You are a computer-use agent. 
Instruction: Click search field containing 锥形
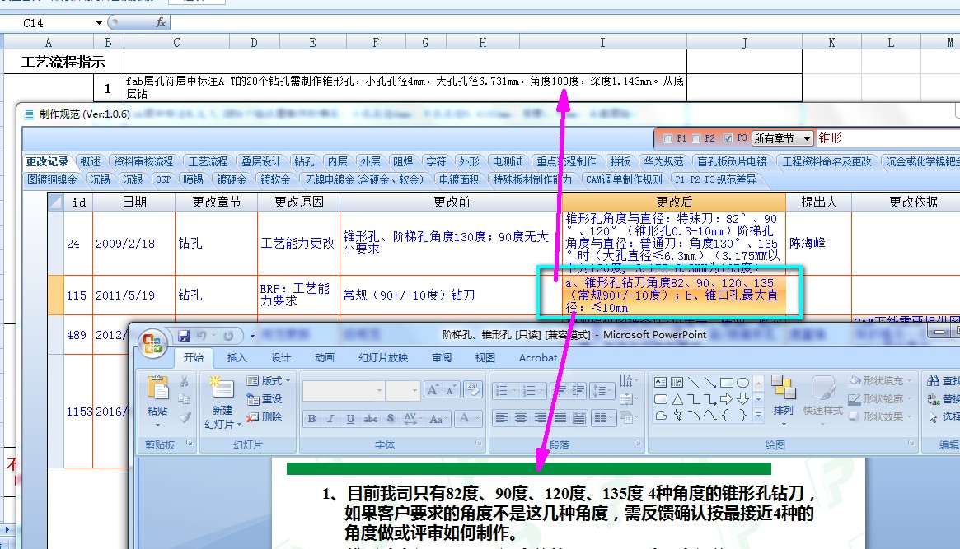pyautogui.click(x=887, y=138)
